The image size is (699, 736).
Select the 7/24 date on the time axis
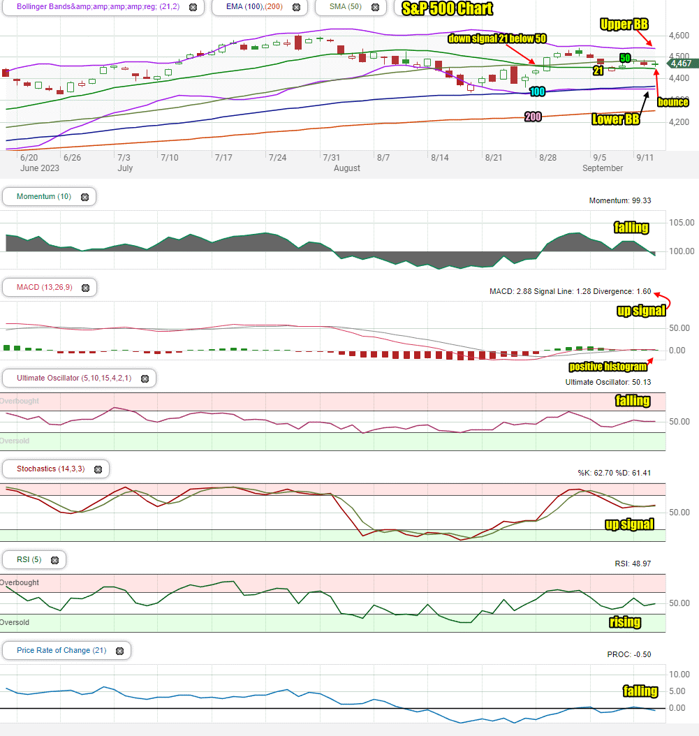[x=277, y=158]
